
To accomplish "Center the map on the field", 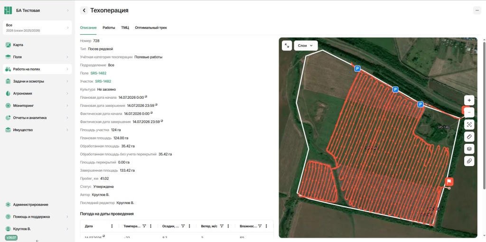I will point(469,125).
